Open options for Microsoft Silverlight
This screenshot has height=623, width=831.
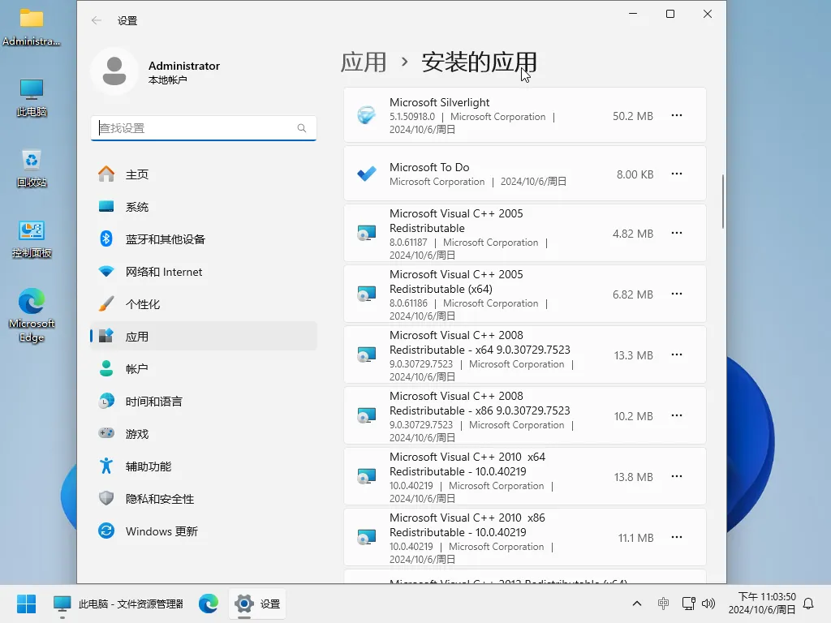tap(677, 115)
